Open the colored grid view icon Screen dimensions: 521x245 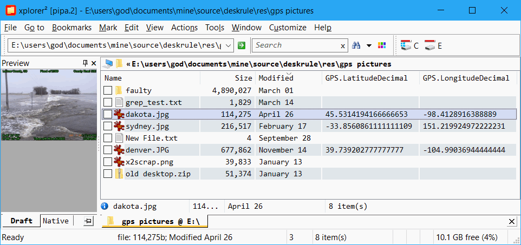tap(382, 45)
